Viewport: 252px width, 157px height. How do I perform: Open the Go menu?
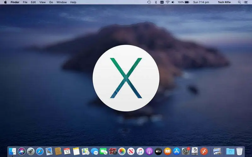tap(51, 2)
